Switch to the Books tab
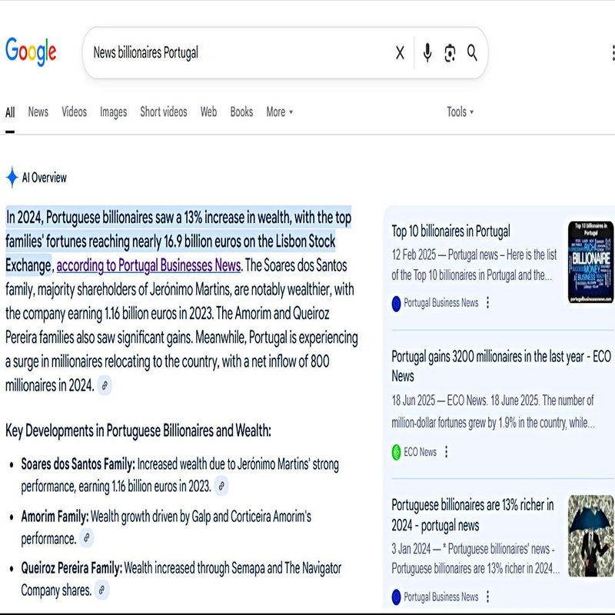Viewport: 615px width, 615px height. (x=241, y=111)
